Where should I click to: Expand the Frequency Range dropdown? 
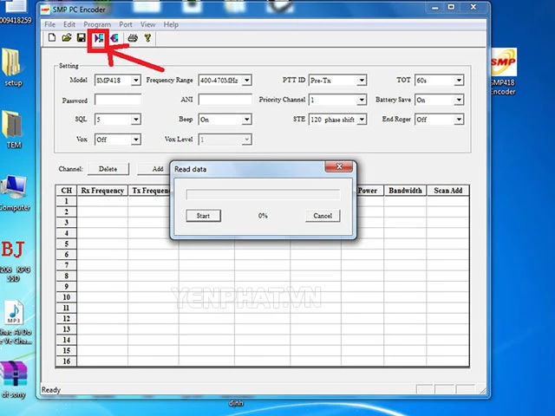[246, 81]
